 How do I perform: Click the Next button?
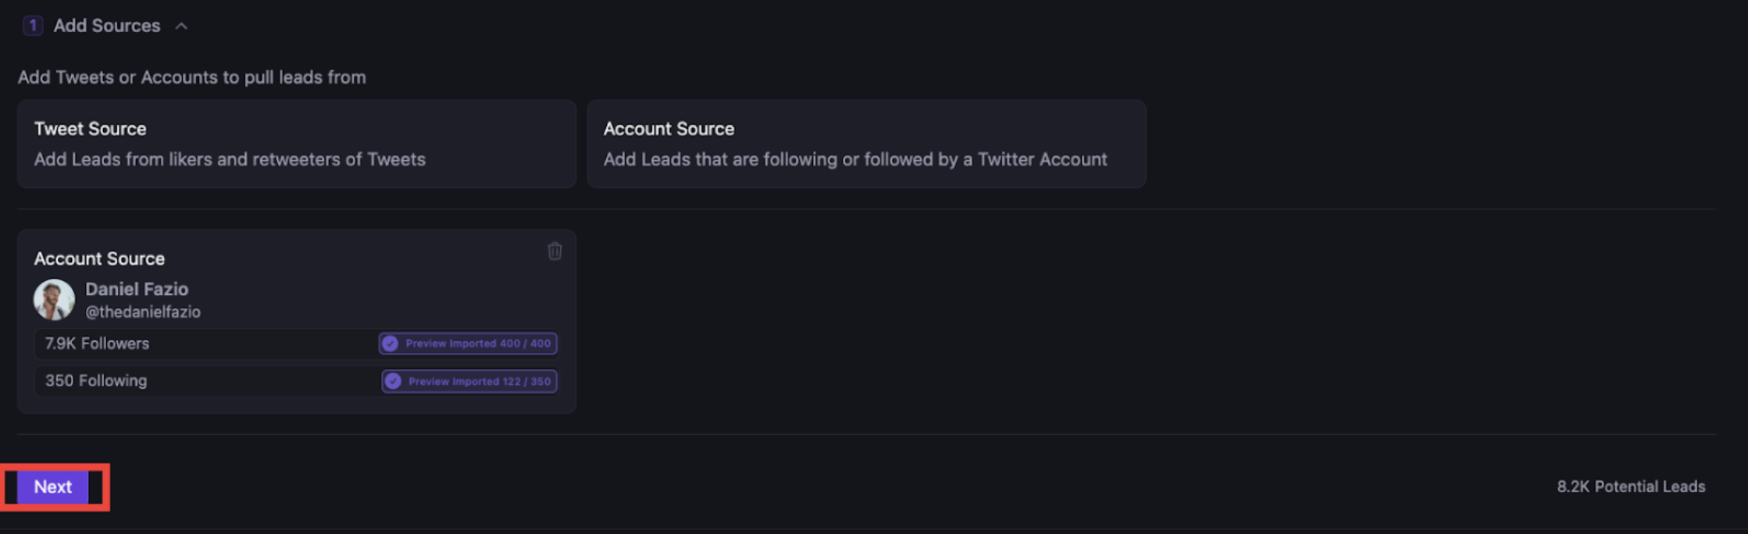(53, 486)
